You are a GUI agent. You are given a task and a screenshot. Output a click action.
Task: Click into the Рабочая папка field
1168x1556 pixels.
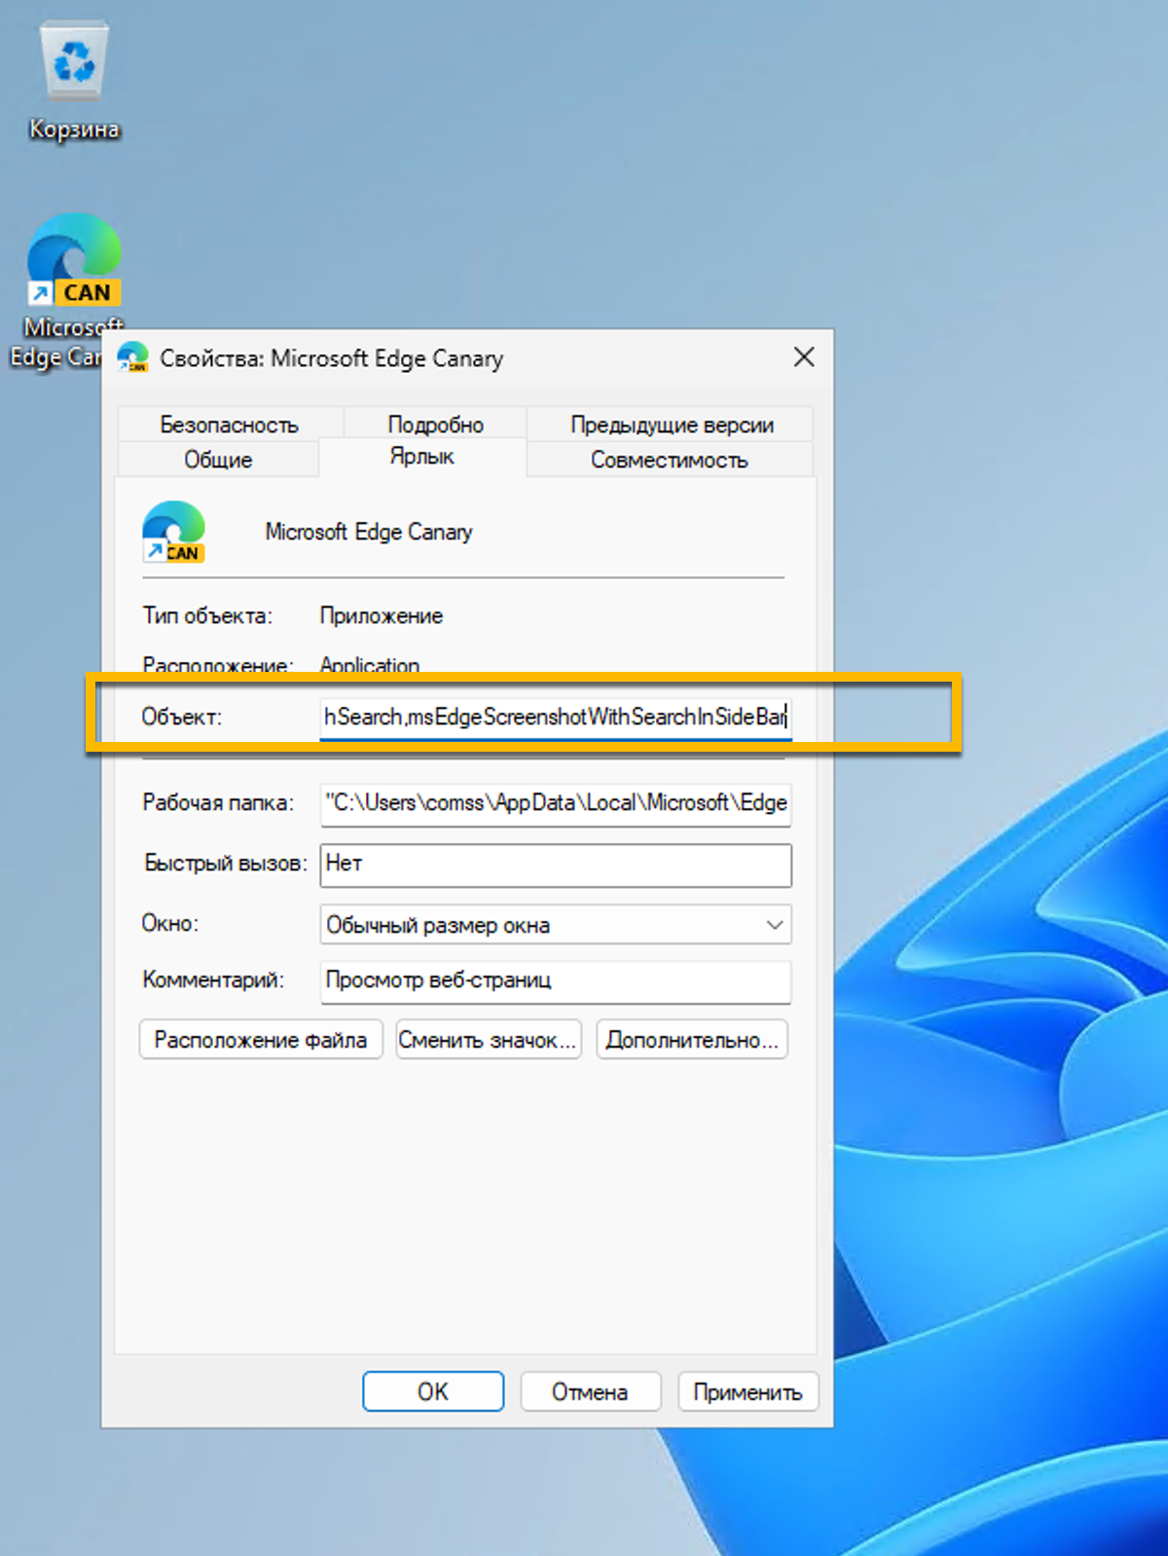[555, 803]
